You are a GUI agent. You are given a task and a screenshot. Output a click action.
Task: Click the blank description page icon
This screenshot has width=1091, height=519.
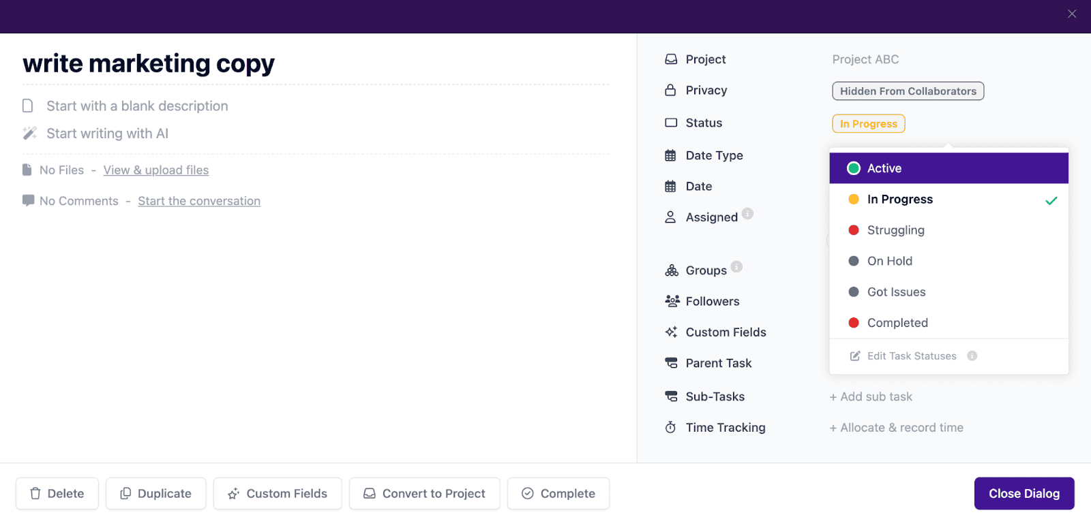(x=28, y=106)
